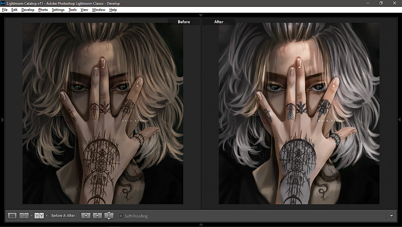This screenshot has width=402, height=227.
Task: Open the Edit menu
Action: (x=14, y=10)
